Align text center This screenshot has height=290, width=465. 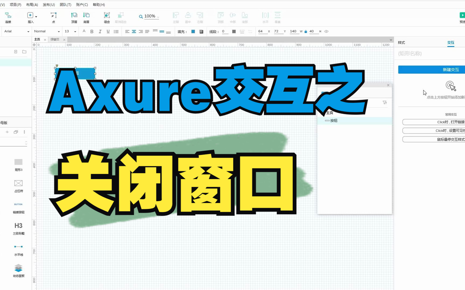(134, 31)
